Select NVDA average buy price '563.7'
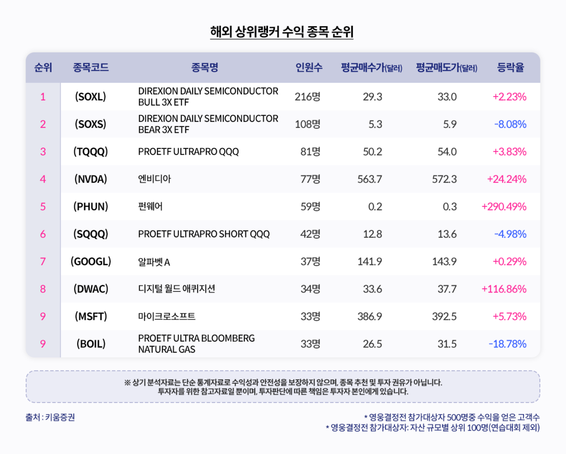 point(370,179)
